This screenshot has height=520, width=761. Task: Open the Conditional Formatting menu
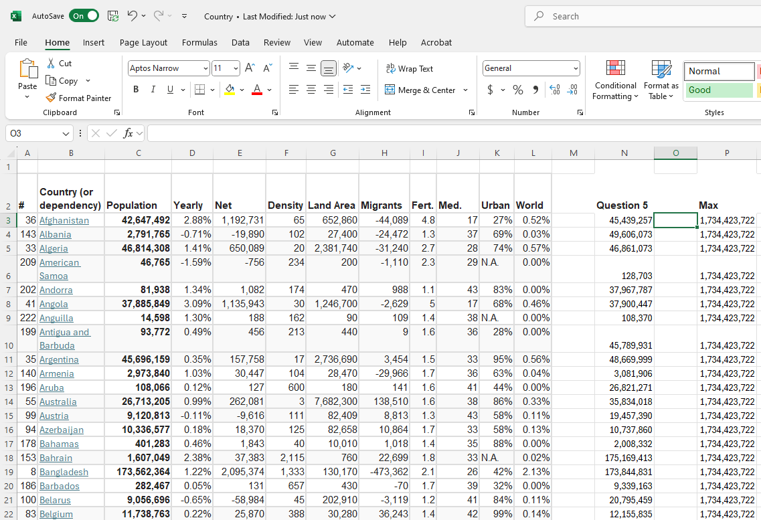coord(615,80)
